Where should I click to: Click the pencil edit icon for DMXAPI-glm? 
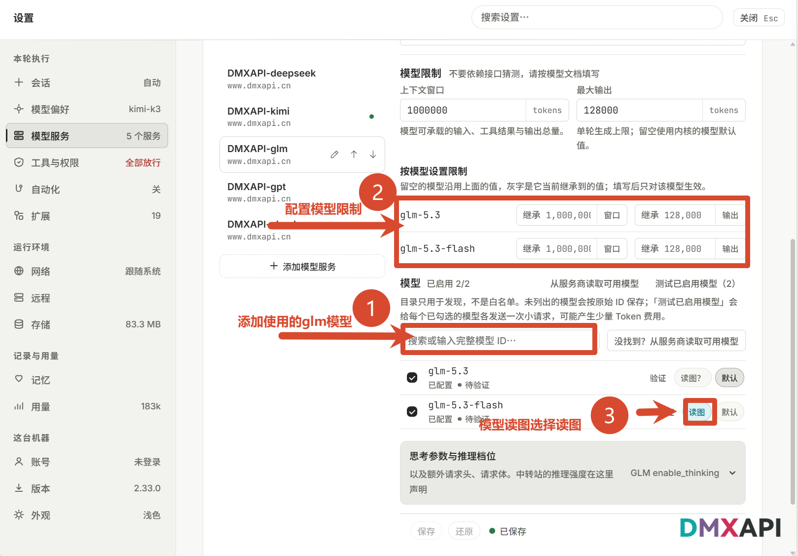[334, 155]
